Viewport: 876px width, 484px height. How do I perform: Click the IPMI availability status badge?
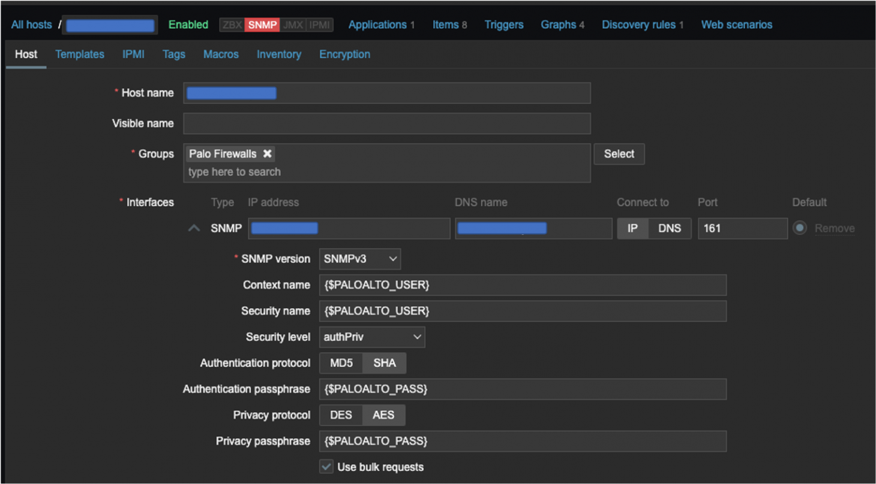(319, 25)
